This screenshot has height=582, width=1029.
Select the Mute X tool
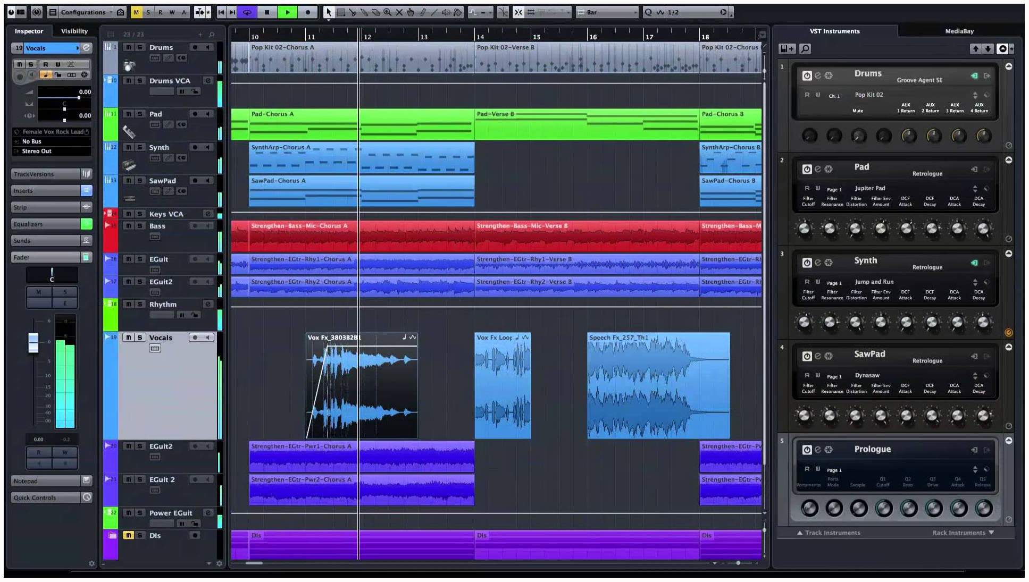399,12
